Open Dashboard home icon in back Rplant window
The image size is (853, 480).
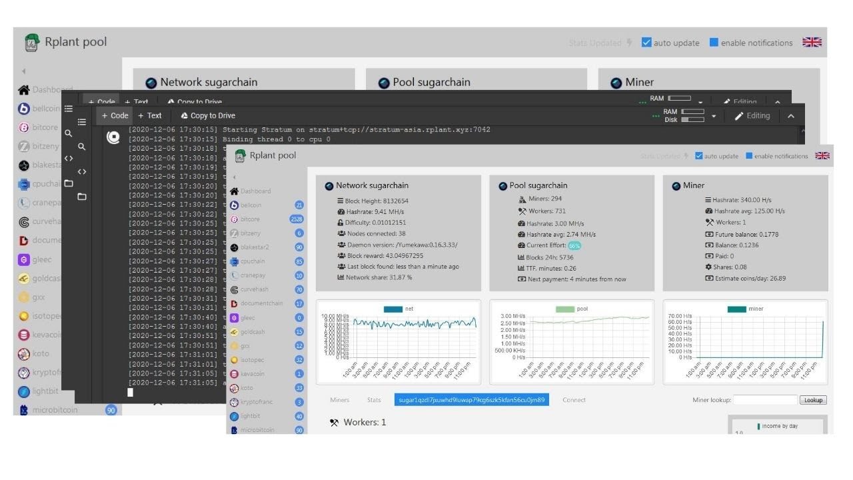click(23, 89)
